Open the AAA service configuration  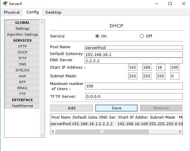click(x=22, y=76)
